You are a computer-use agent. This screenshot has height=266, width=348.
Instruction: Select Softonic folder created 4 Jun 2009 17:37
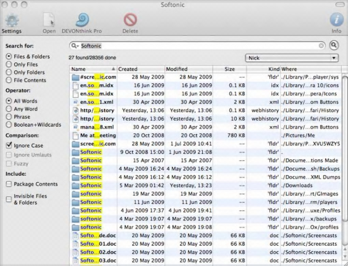pyautogui.click(x=205, y=210)
